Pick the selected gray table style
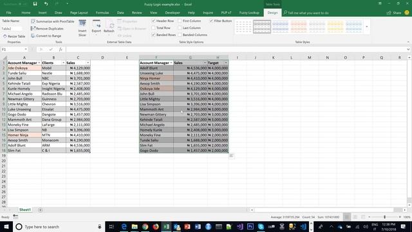 (x=262, y=26)
